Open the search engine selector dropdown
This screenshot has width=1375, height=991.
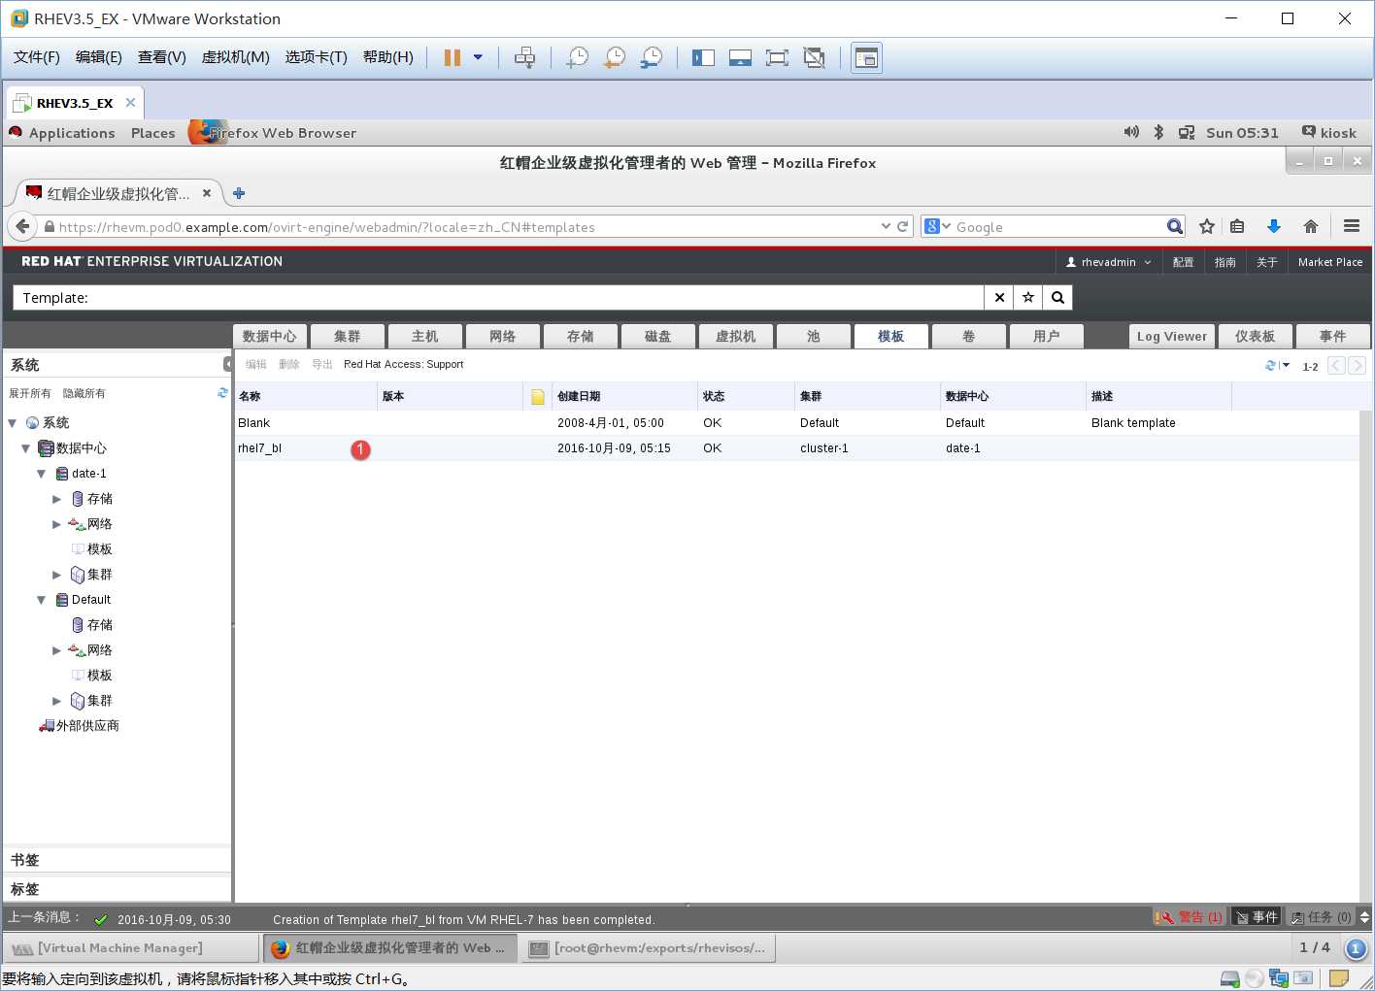(938, 226)
